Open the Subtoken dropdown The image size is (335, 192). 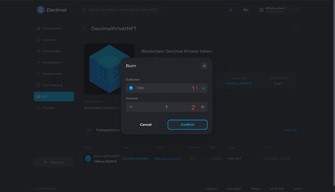(x=167, y=88)
